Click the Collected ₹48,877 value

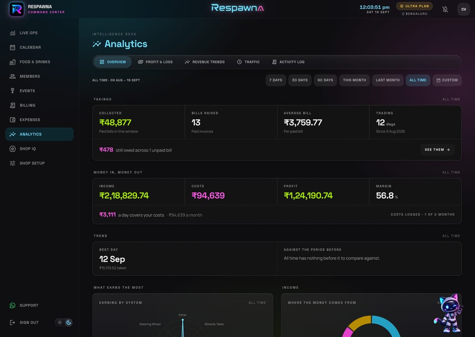pos(115,123)
